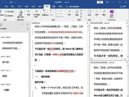129x97 pixels.
Task: Click inserted text '1 分钟' in document
Action: coord(60,54)
